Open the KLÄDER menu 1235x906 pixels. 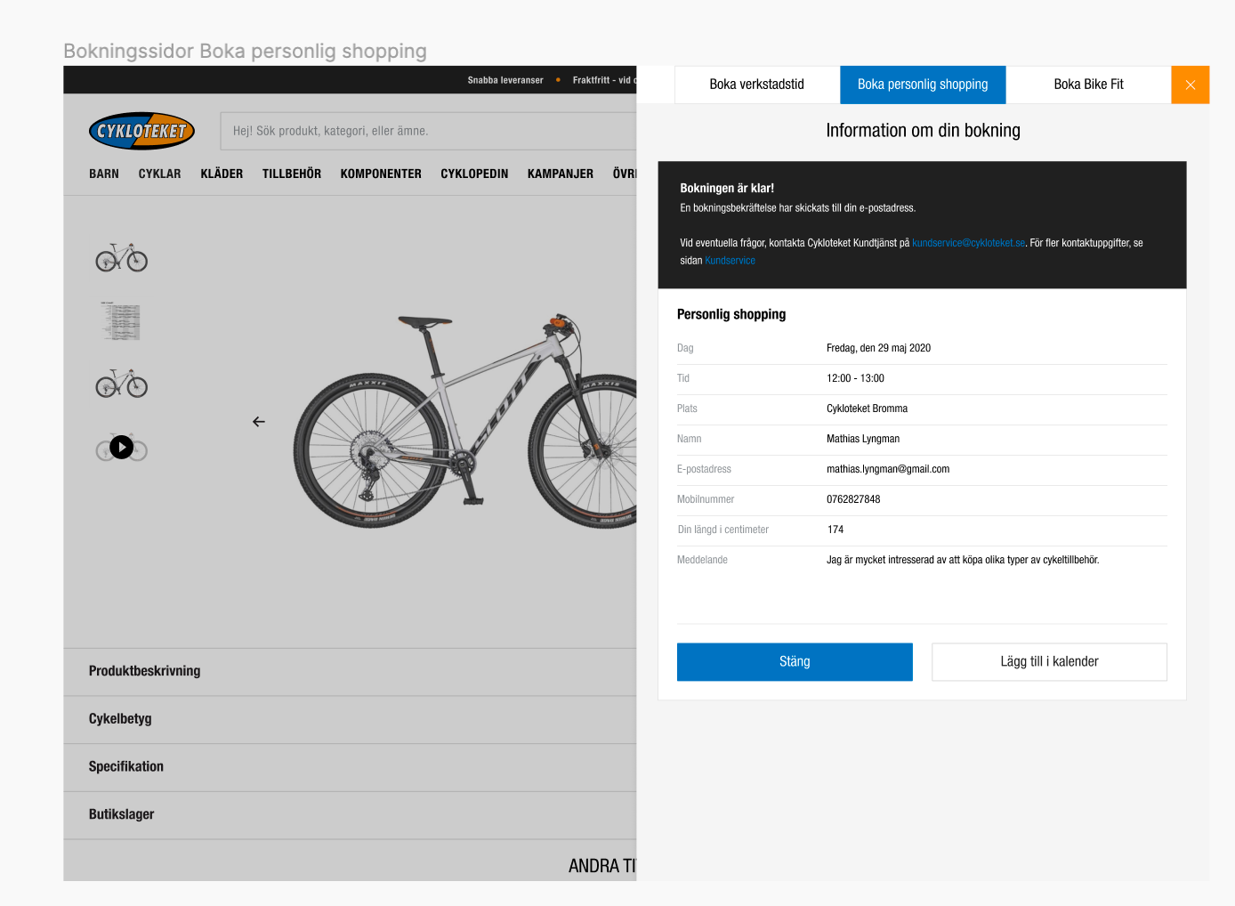(x=222, y=174)
